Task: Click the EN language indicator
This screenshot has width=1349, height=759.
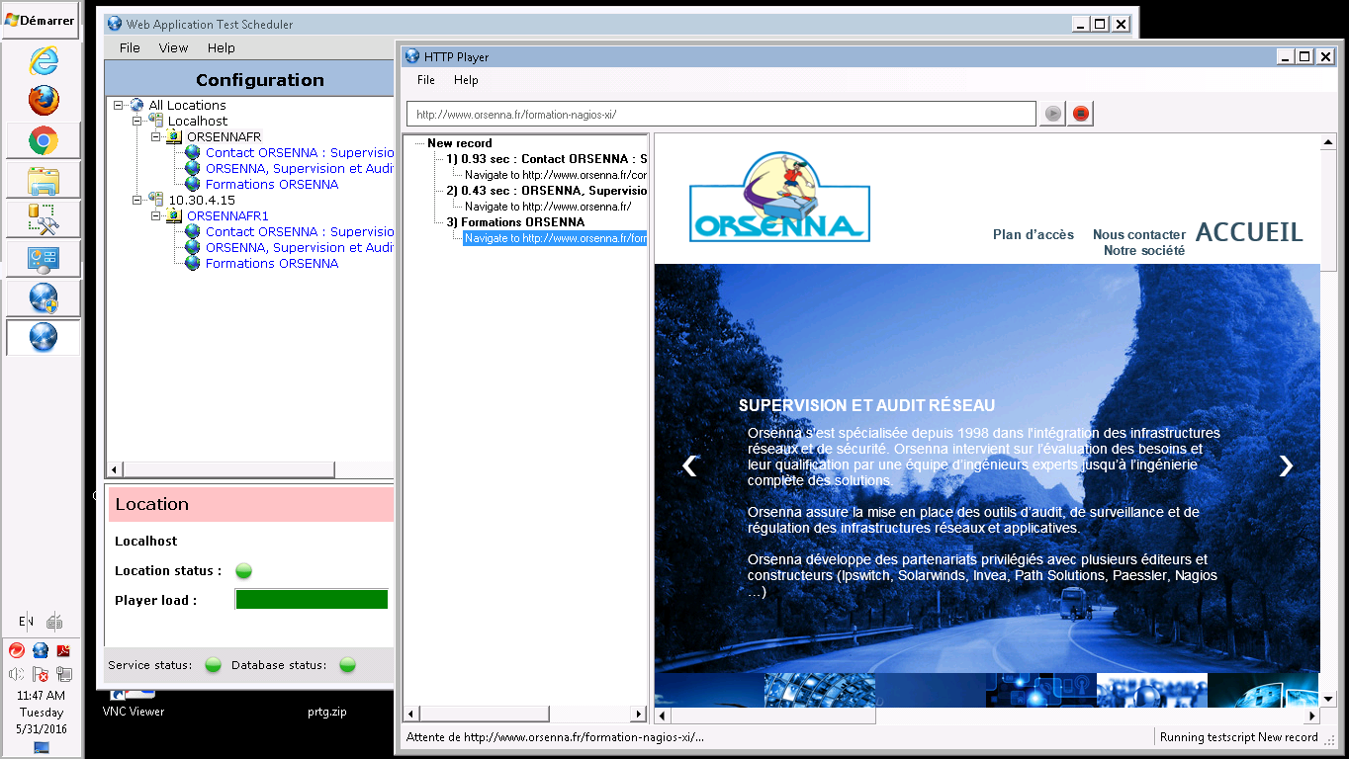Action: 26,622
